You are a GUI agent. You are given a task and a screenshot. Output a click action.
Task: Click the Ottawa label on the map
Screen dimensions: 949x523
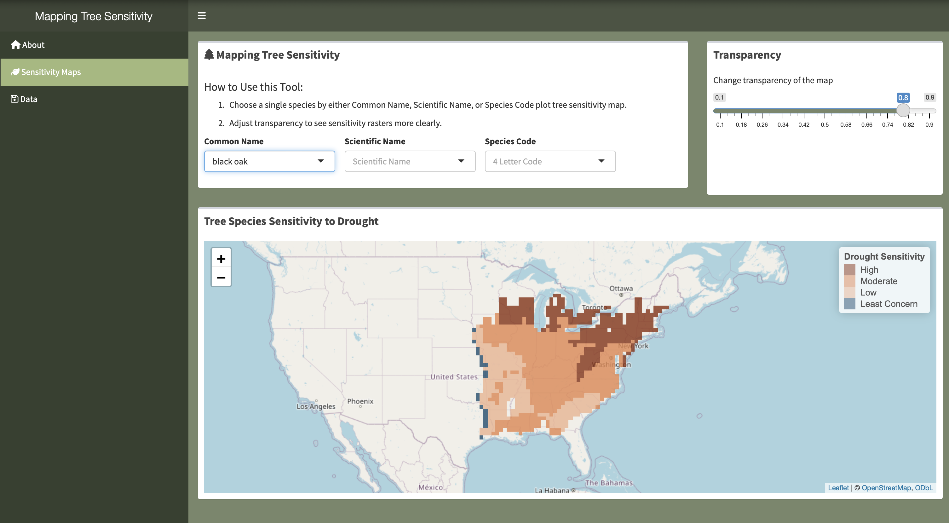pyautogui.click(x=621, y=288)
